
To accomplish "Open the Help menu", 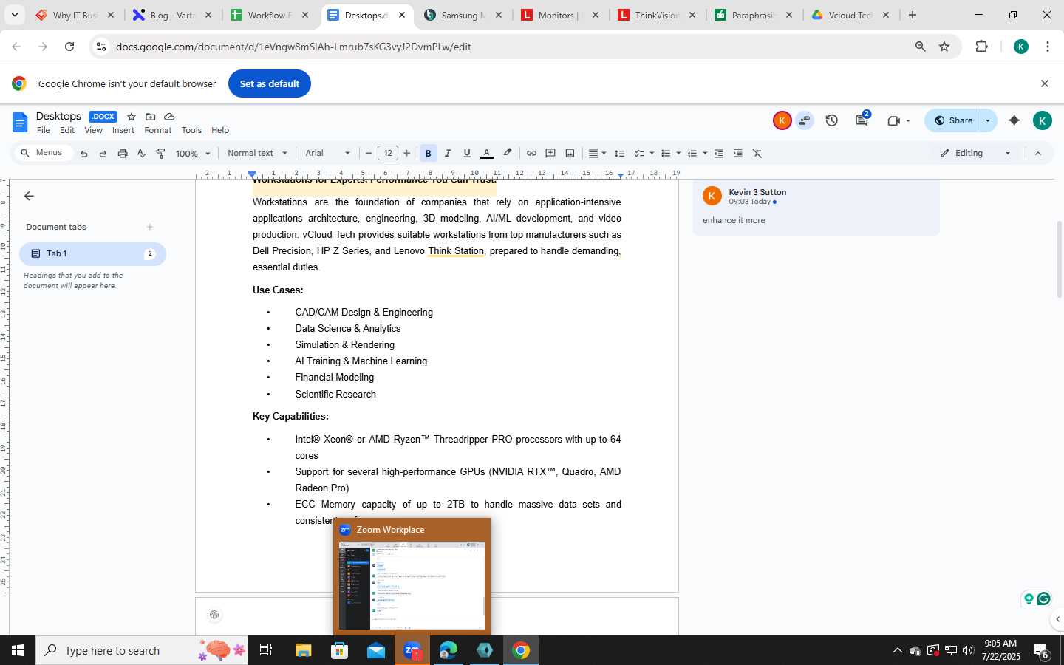I will point(220,130).
